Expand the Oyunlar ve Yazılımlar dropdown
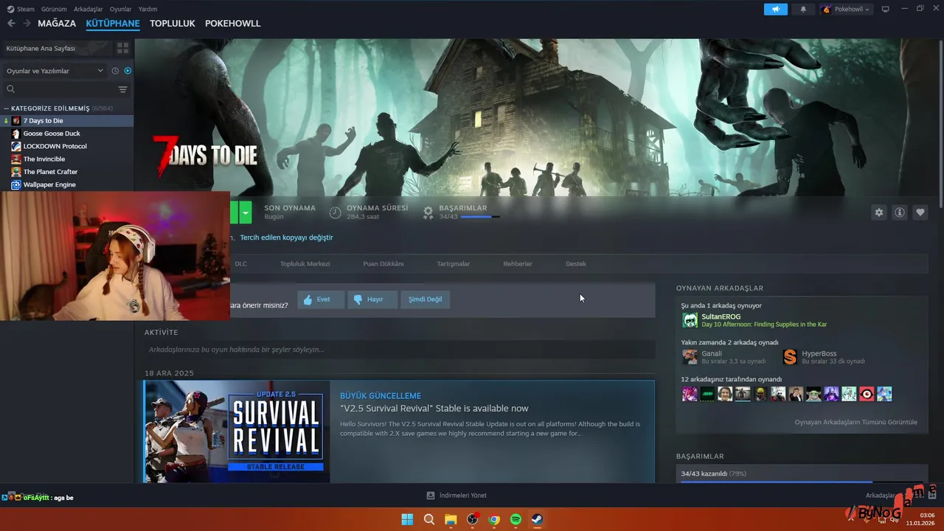 (55, 71)
